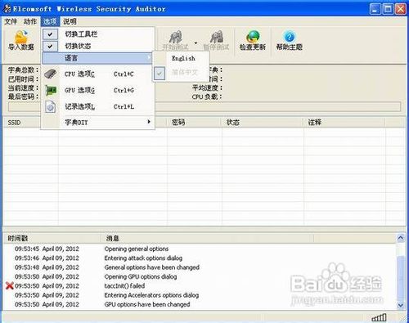This screenshot has height=323, width=409.
Task: Open the 帮助主题 help topics icon
Action: point(290,37)
